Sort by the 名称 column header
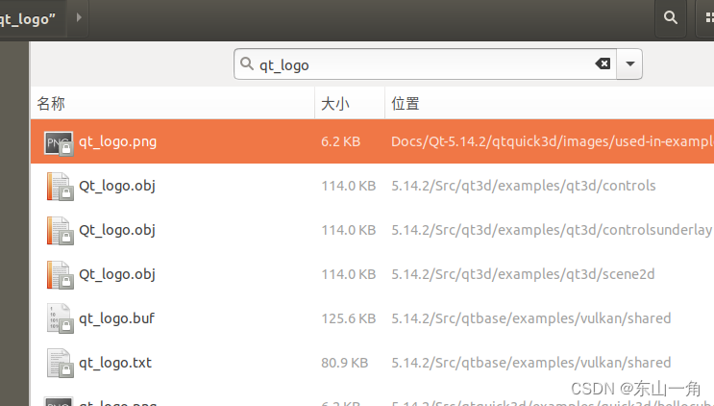Image resolution: width=714 pixels, height=406 pixels. (173, 104)
